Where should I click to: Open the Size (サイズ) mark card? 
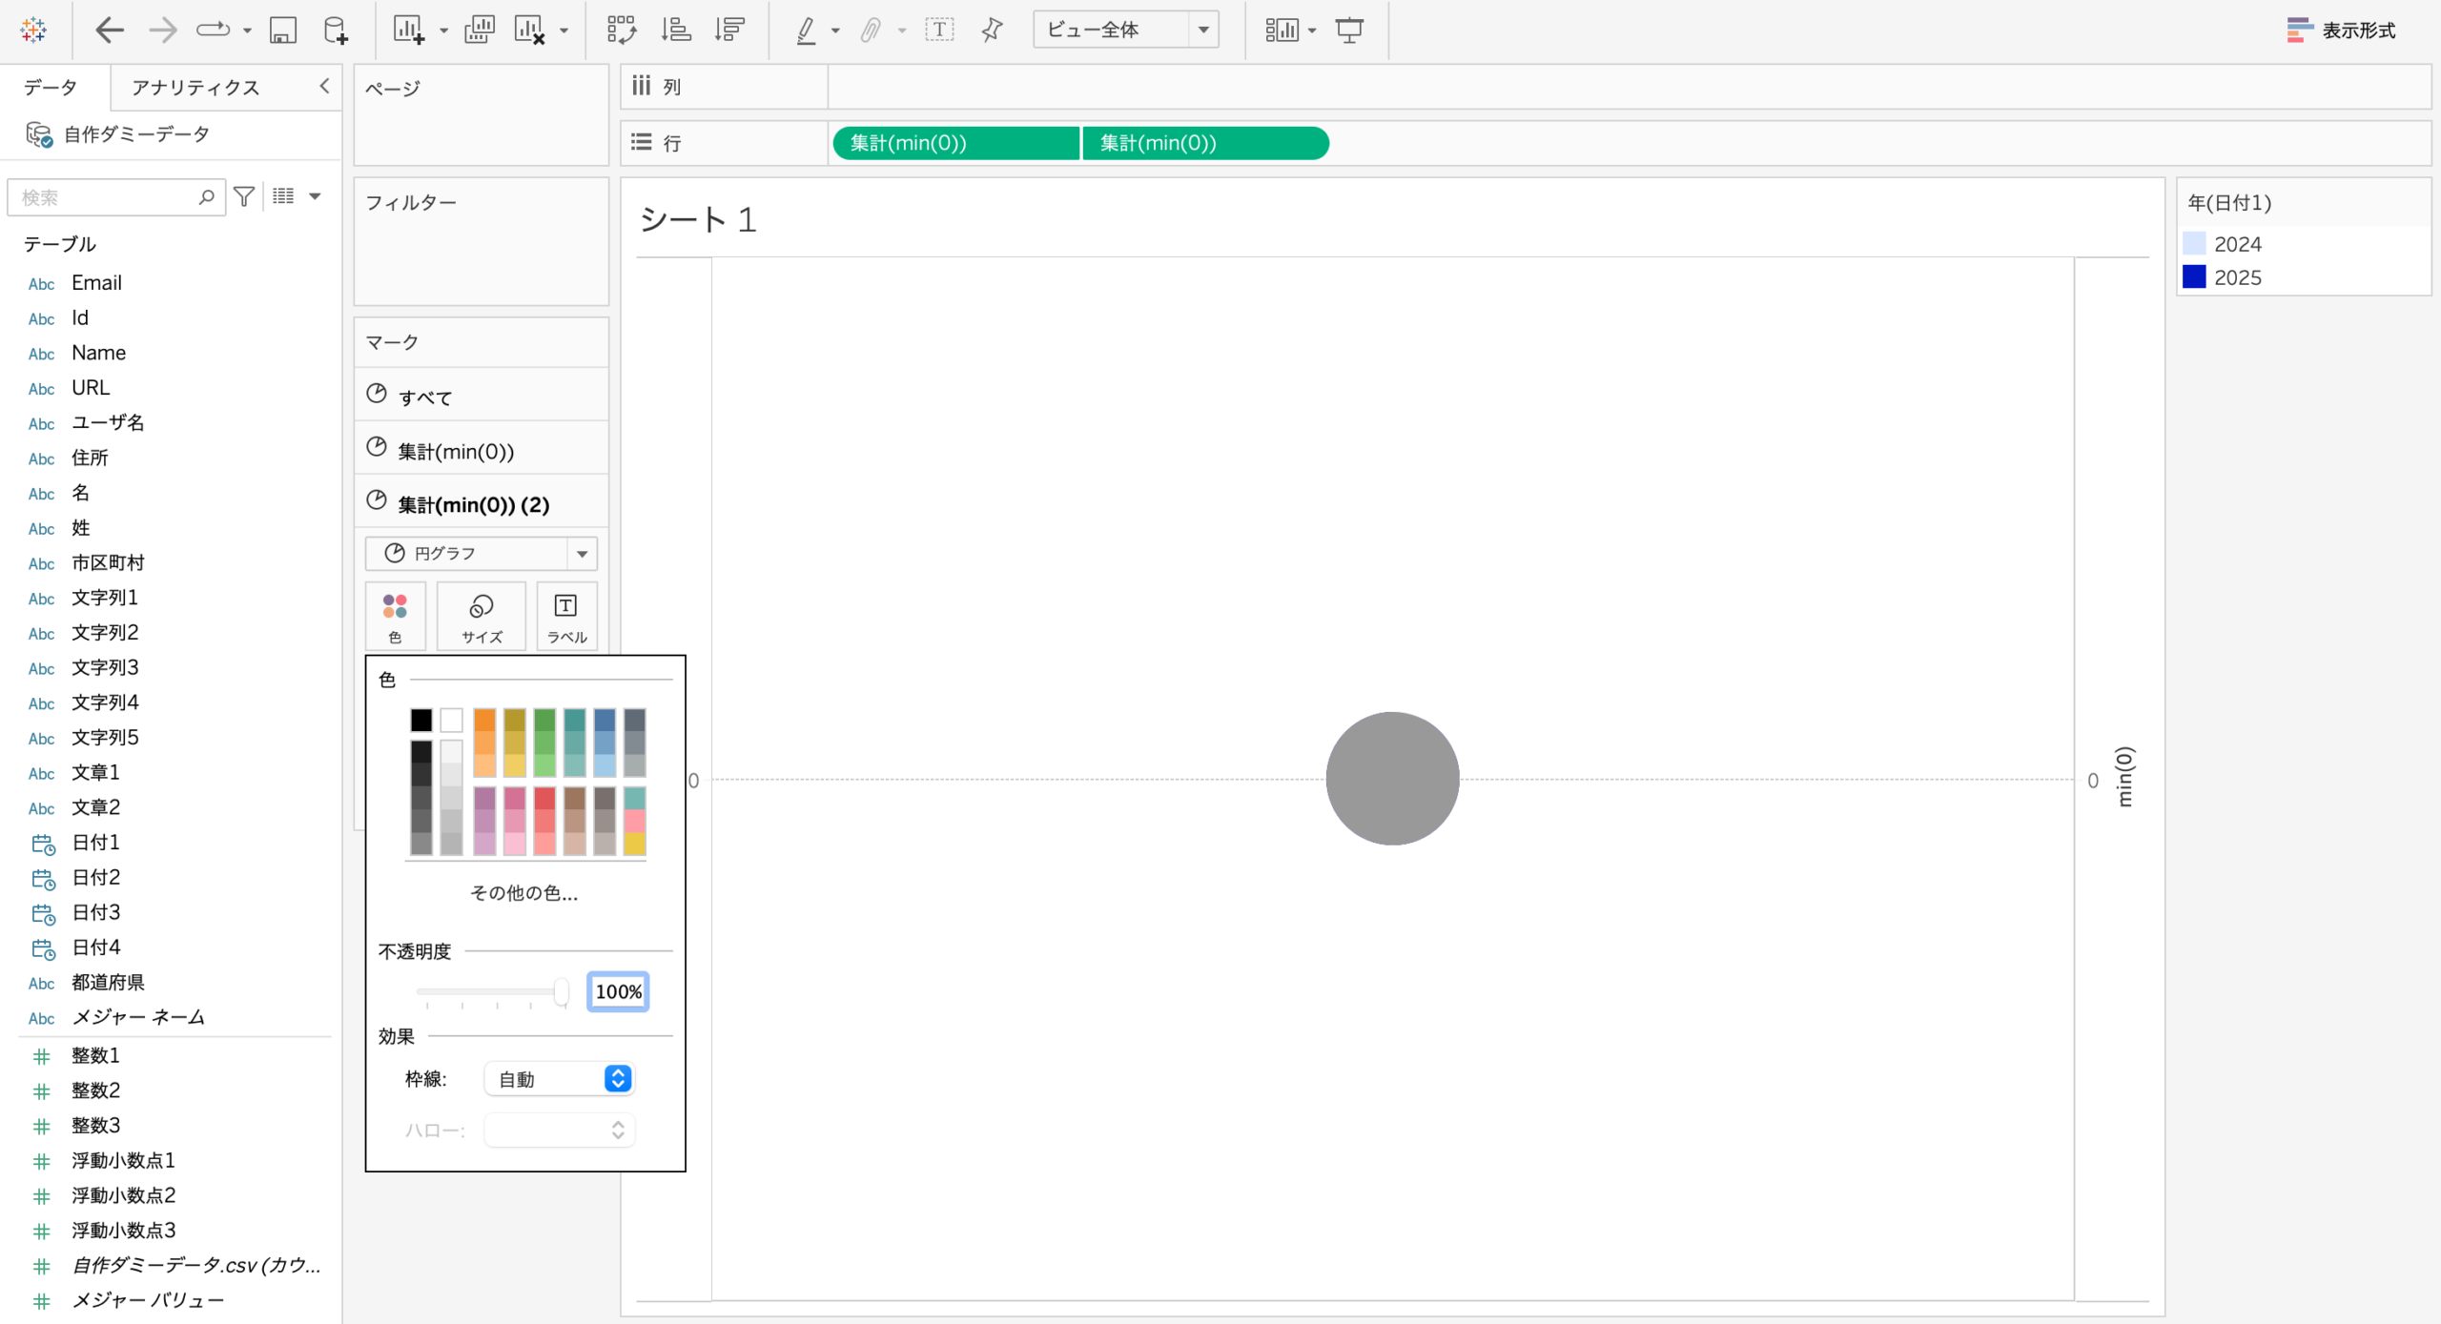(x=482, y=617)
